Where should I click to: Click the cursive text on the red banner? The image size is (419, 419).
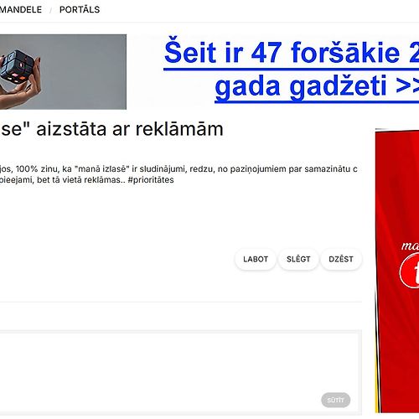click(410, 246)
